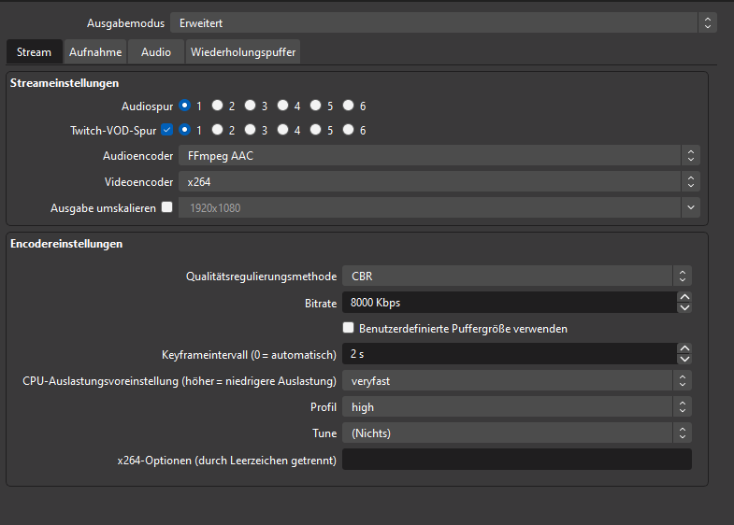
Task: Open the Audio tab
Action: [156, 52]
